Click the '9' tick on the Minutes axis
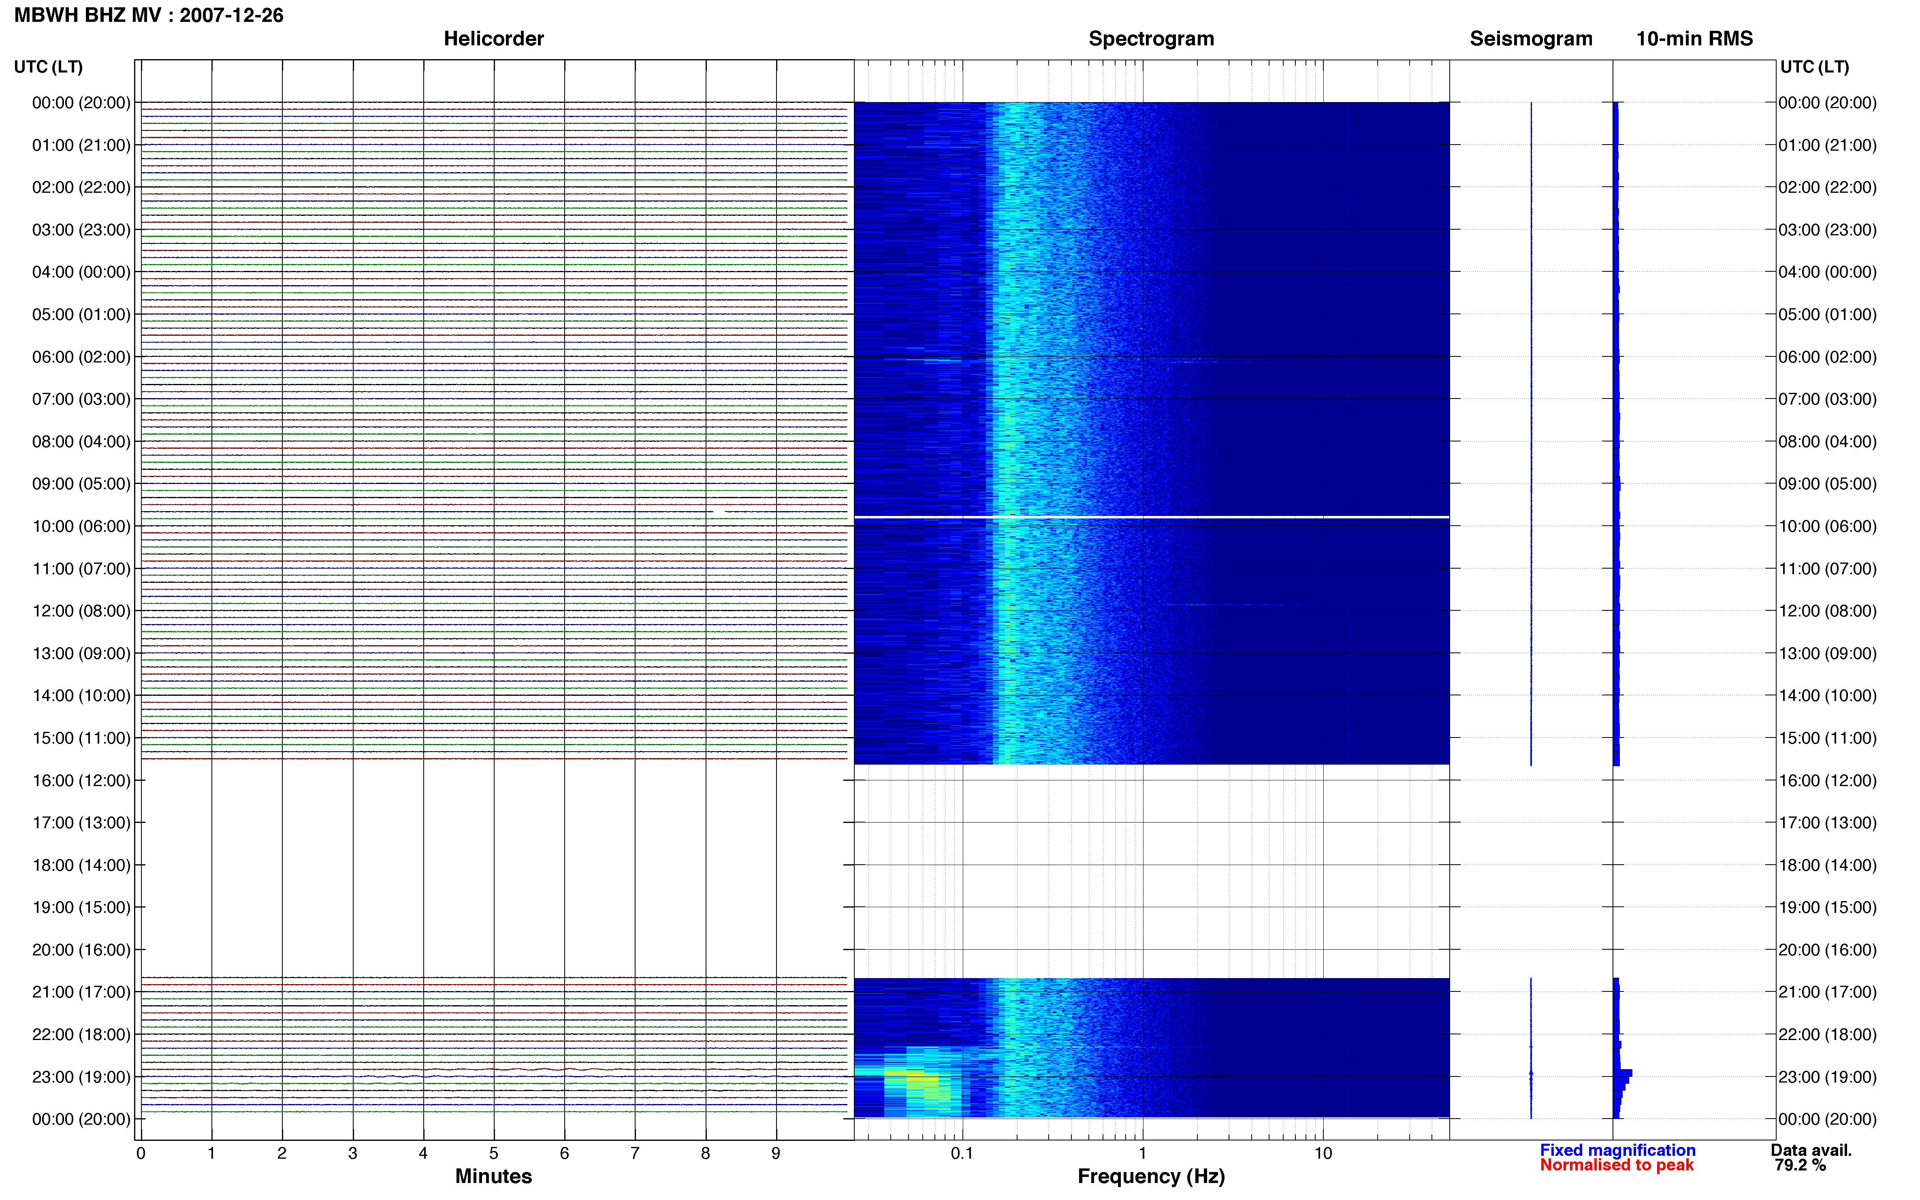The width and height of the screenshot is (1920, 1200). (x=776, y=1154)
